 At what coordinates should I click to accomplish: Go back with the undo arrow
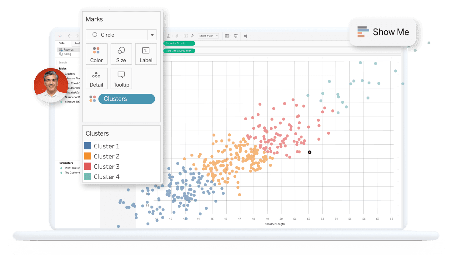point(70,36)
